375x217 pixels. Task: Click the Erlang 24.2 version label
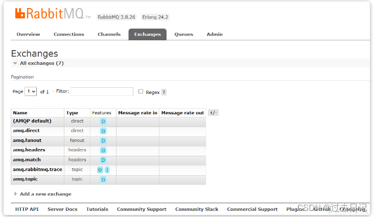[x=155, y=17]
